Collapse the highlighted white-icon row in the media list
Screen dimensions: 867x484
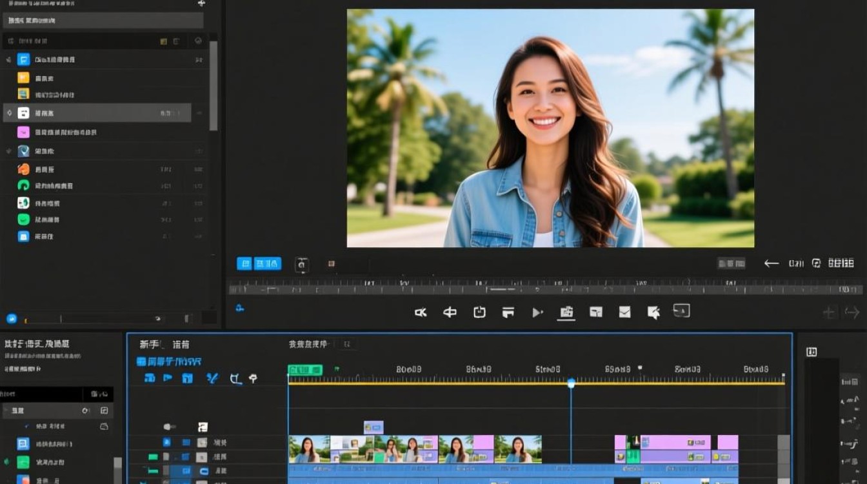click(x=9, y=113)
